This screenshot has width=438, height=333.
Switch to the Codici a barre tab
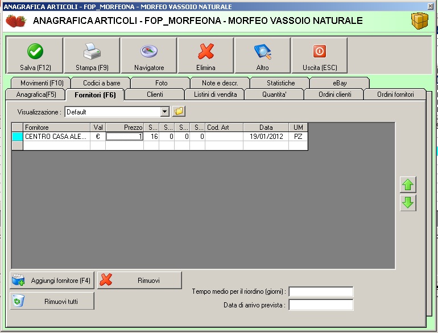pyautogui.click(x=102, y=83)
